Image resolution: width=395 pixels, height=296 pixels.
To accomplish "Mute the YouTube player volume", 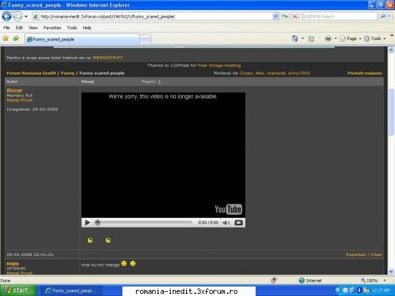I will click(x=226, y=223).
